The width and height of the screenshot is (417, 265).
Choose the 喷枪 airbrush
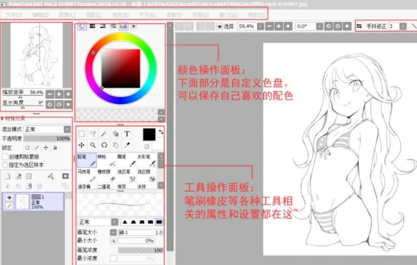pos(106,160)
